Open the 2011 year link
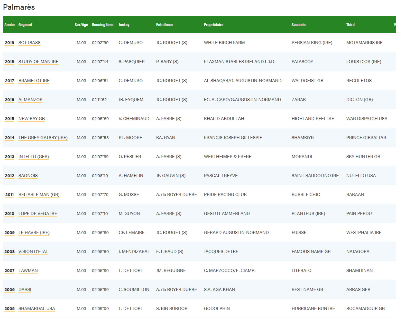Viewport: 396px width, 324px height. [10, 195]
